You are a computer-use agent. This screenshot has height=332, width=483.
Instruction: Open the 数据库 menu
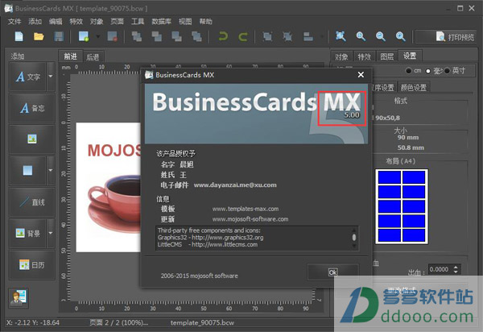(x=162, y=22)
